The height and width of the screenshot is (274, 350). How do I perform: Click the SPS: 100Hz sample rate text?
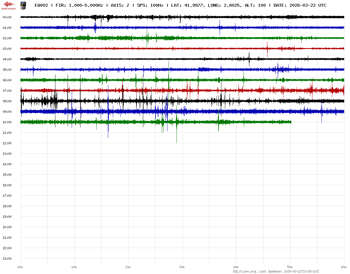pyautogui.click(x=150, y=6)
